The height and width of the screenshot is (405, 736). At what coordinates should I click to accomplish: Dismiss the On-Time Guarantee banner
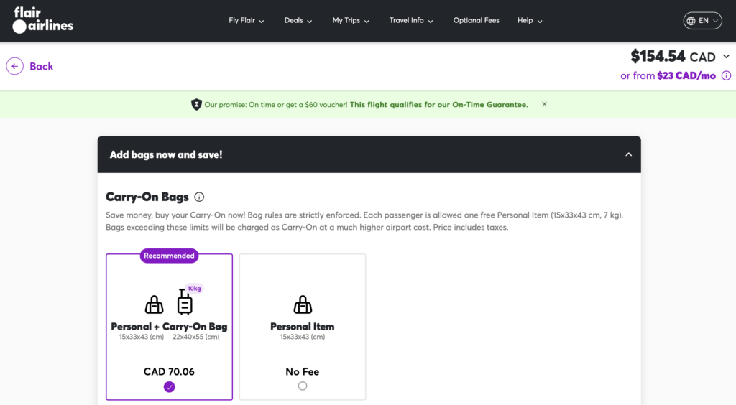click(544, 104)
